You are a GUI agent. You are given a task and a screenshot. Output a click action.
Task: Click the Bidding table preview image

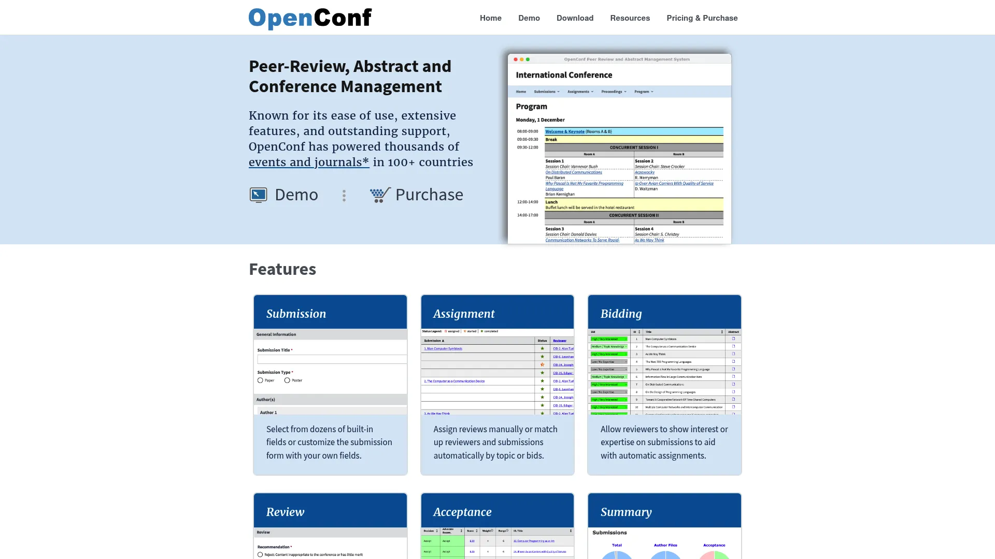point(664,372)
